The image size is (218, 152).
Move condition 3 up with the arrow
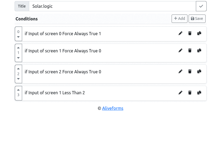pyautogui.click(x=18, y=90)
